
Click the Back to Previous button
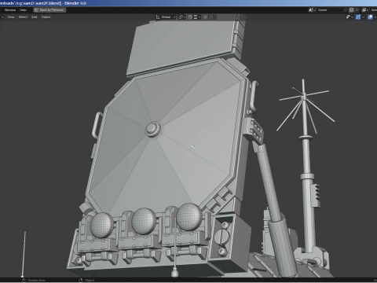(49, 10)
